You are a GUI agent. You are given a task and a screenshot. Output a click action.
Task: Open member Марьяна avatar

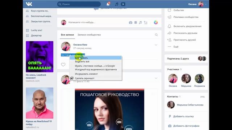tap(186, 78)
